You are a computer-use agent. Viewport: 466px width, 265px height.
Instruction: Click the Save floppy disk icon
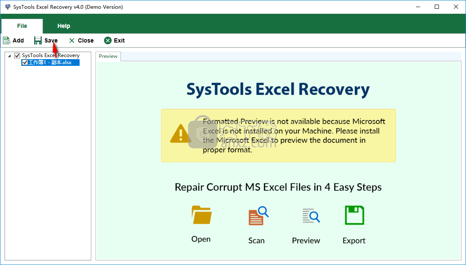tap(38, 40)
